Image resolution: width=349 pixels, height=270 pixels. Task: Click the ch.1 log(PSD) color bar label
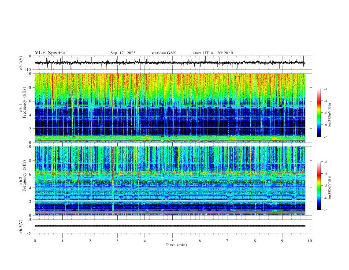click(330, 115)
